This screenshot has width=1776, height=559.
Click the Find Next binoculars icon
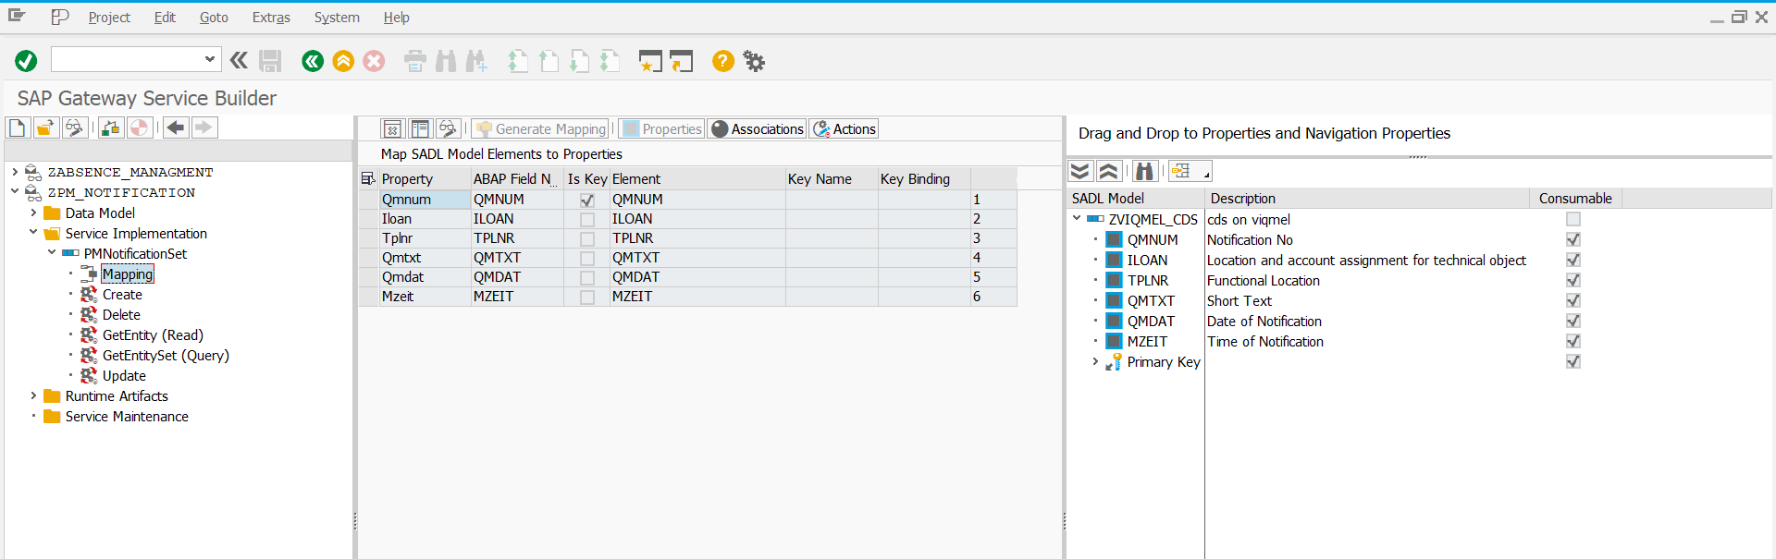[476, 61]
